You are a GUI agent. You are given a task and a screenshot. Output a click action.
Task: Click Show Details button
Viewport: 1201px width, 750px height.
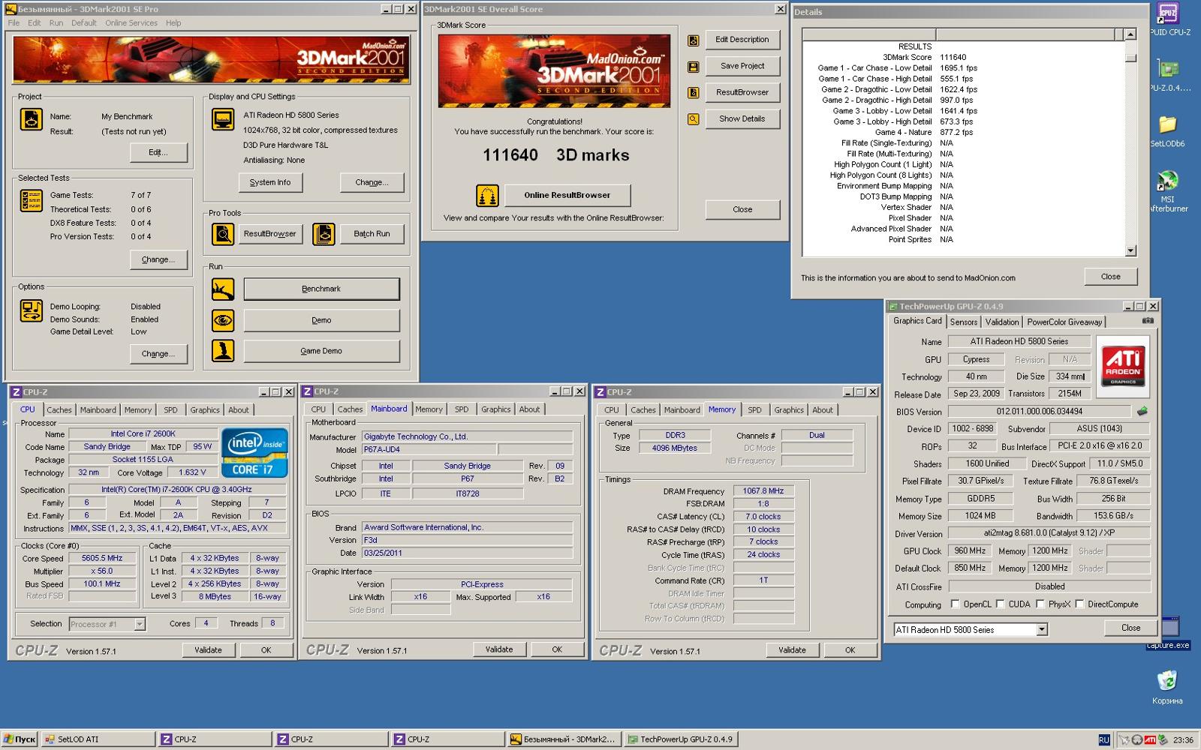tap(742, 118)
